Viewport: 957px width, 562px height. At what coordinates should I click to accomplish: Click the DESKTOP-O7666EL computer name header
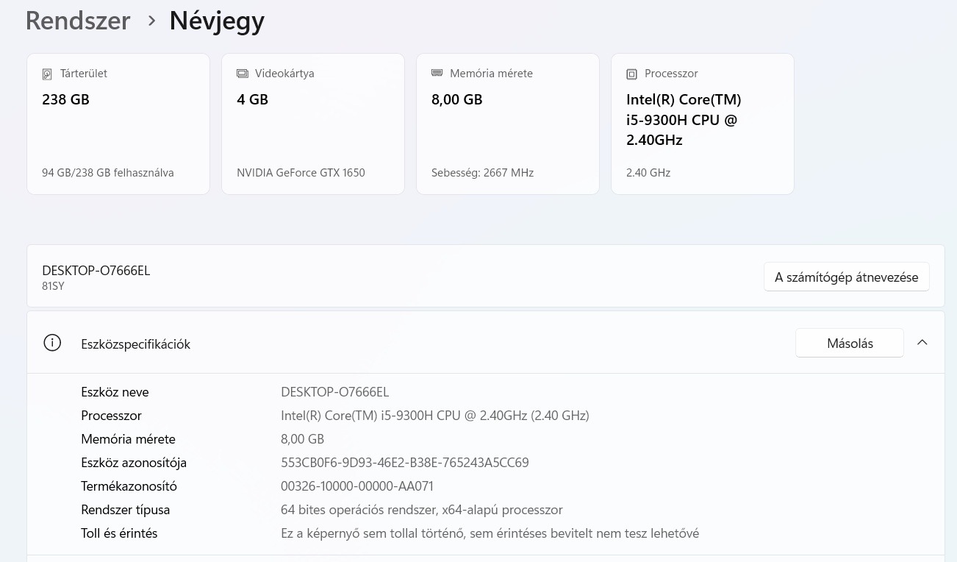(x=96, y=271)
